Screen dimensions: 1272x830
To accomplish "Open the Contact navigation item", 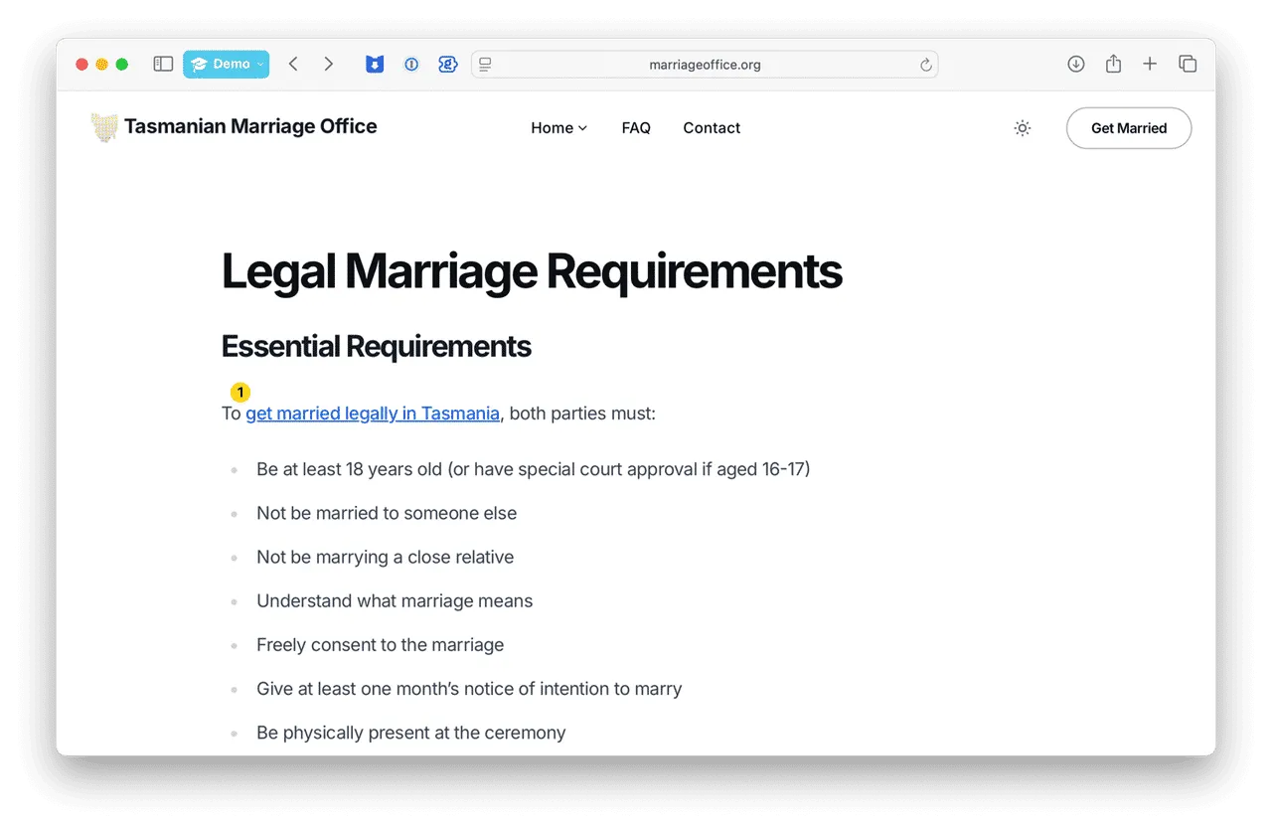I will (712, 128).
